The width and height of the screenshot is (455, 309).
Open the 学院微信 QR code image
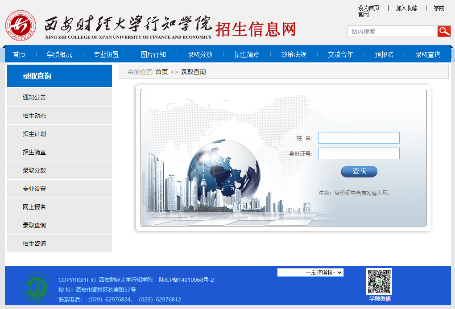[x=379, y=281]
